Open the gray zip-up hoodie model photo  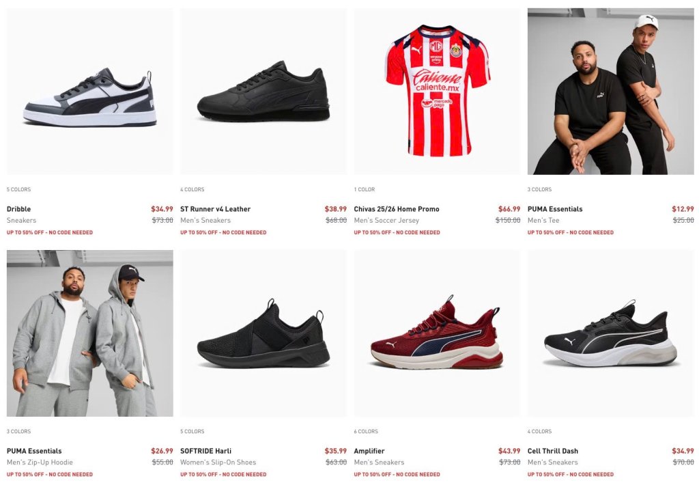89,333
